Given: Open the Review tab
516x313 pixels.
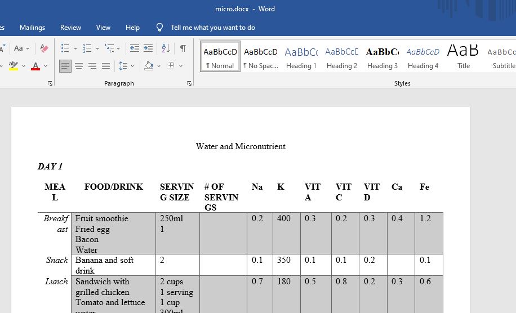Looking at the screenshot, I should [x=70, y=28].
